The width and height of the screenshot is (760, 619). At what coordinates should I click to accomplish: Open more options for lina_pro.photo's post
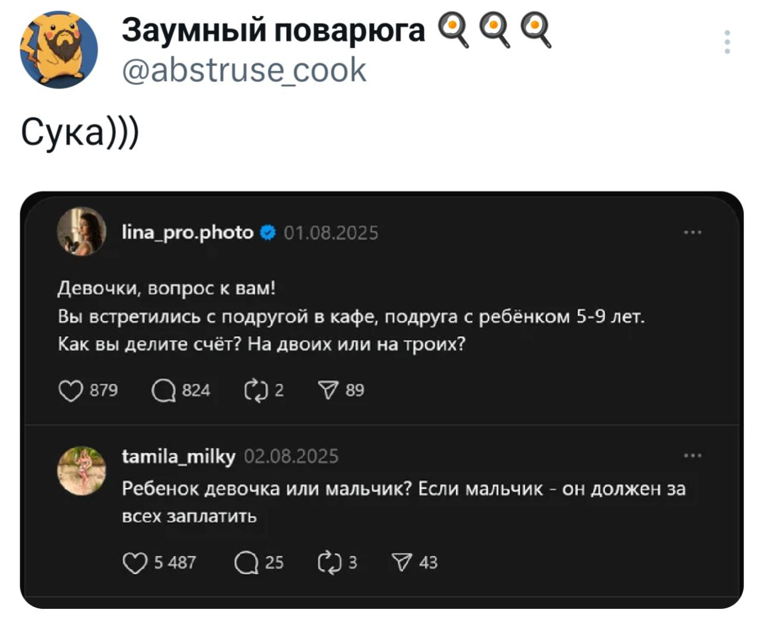[692, 233]
